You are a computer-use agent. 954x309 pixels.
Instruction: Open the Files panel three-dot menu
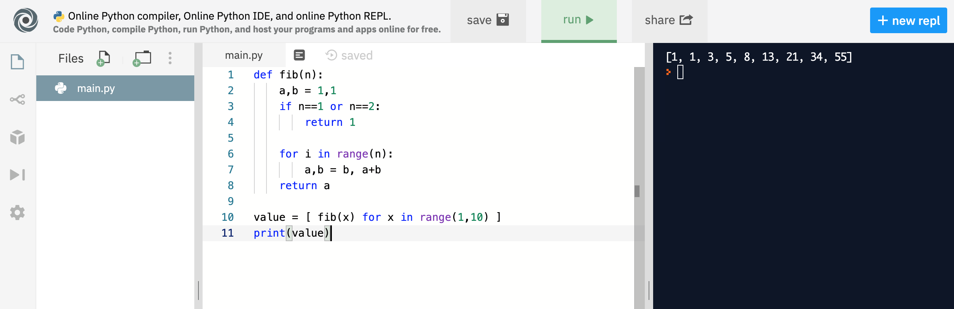(170, 58)
